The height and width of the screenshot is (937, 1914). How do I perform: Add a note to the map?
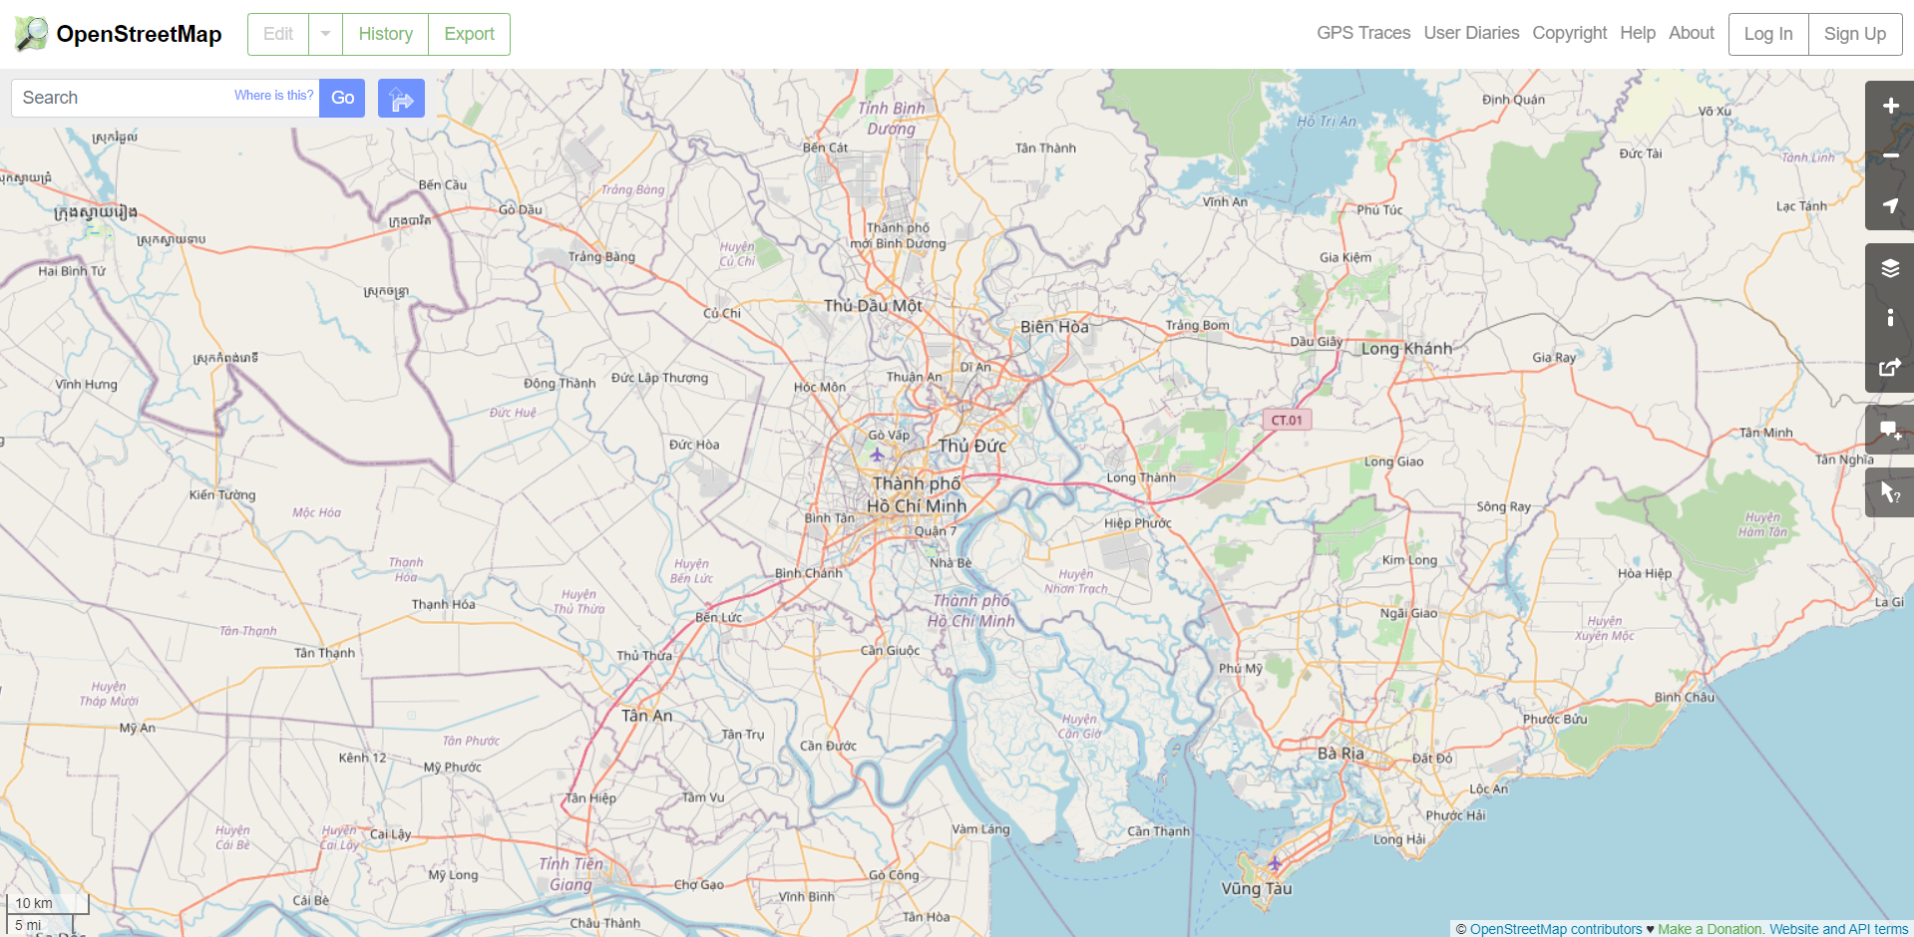(1890, 431)
